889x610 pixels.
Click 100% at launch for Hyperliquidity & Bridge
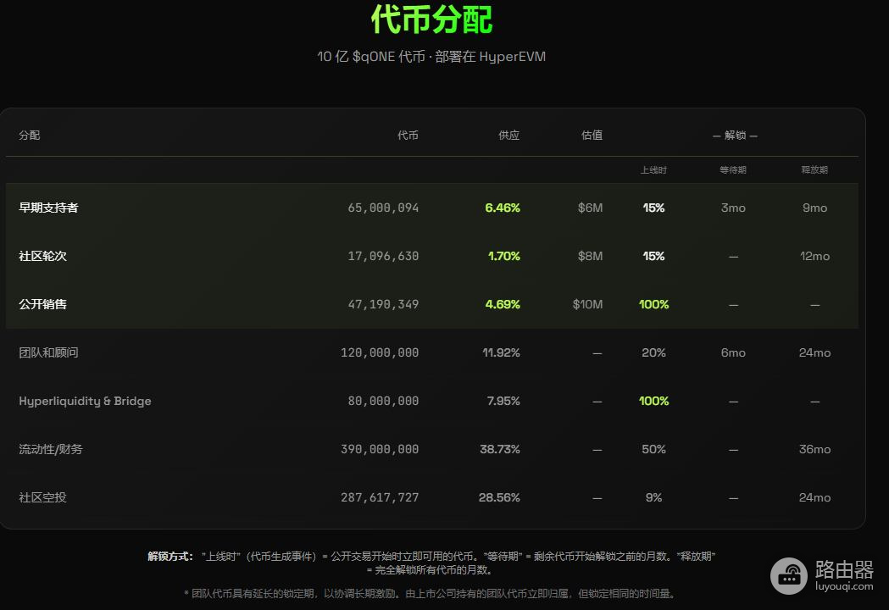(653, 401)
